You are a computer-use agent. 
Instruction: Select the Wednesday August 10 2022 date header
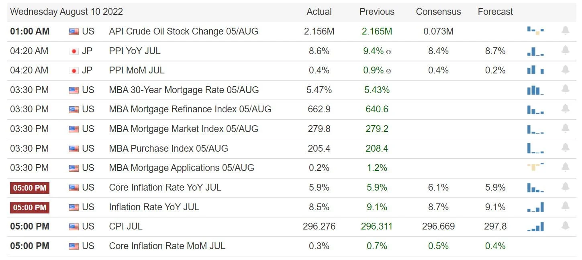tap(67, 12)
